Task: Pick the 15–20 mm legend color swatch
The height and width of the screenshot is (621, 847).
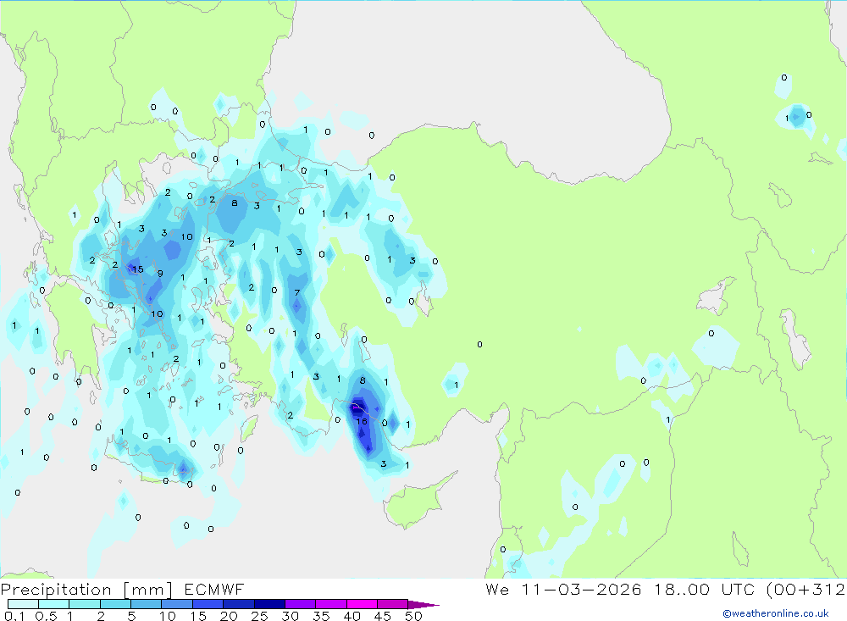Action: pyautogui.click(x=208, y=604)
